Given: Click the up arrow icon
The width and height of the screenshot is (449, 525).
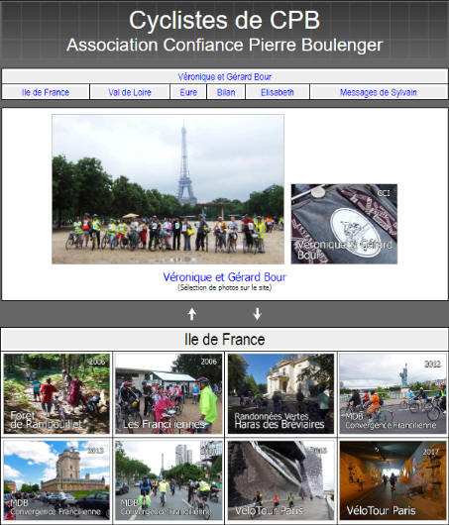Looking at the screenshot, I should (191, 314).
